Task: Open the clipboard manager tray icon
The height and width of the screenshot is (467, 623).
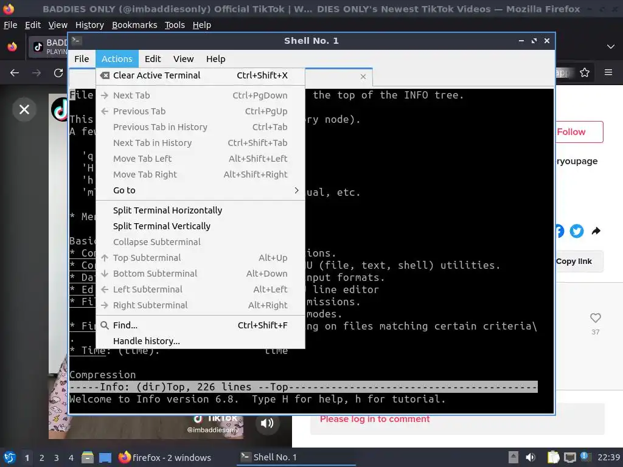Action: [x=553, y=457]
